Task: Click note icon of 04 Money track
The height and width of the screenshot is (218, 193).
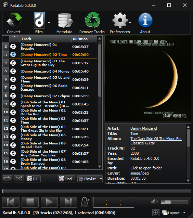Action: pyautogui.click(x=13, y=71)
